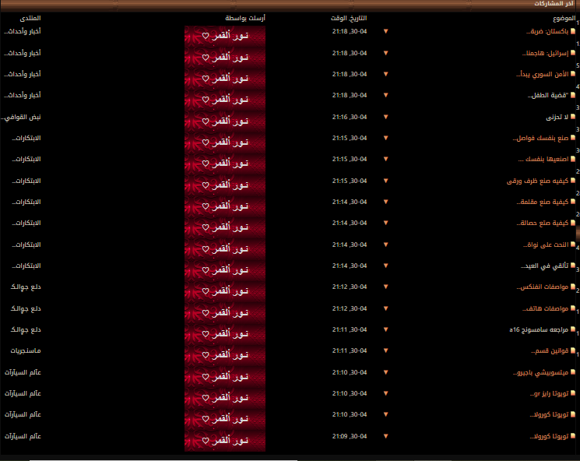This screenshot has height=461, width=580.
Task: Click the post icon beside تألقي في العيد
Action: [x=573, y=266]
